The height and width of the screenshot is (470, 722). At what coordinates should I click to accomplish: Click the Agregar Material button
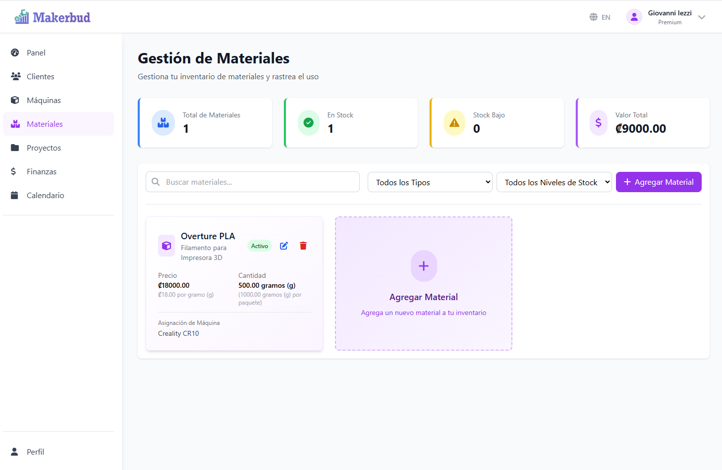point(659,182)
